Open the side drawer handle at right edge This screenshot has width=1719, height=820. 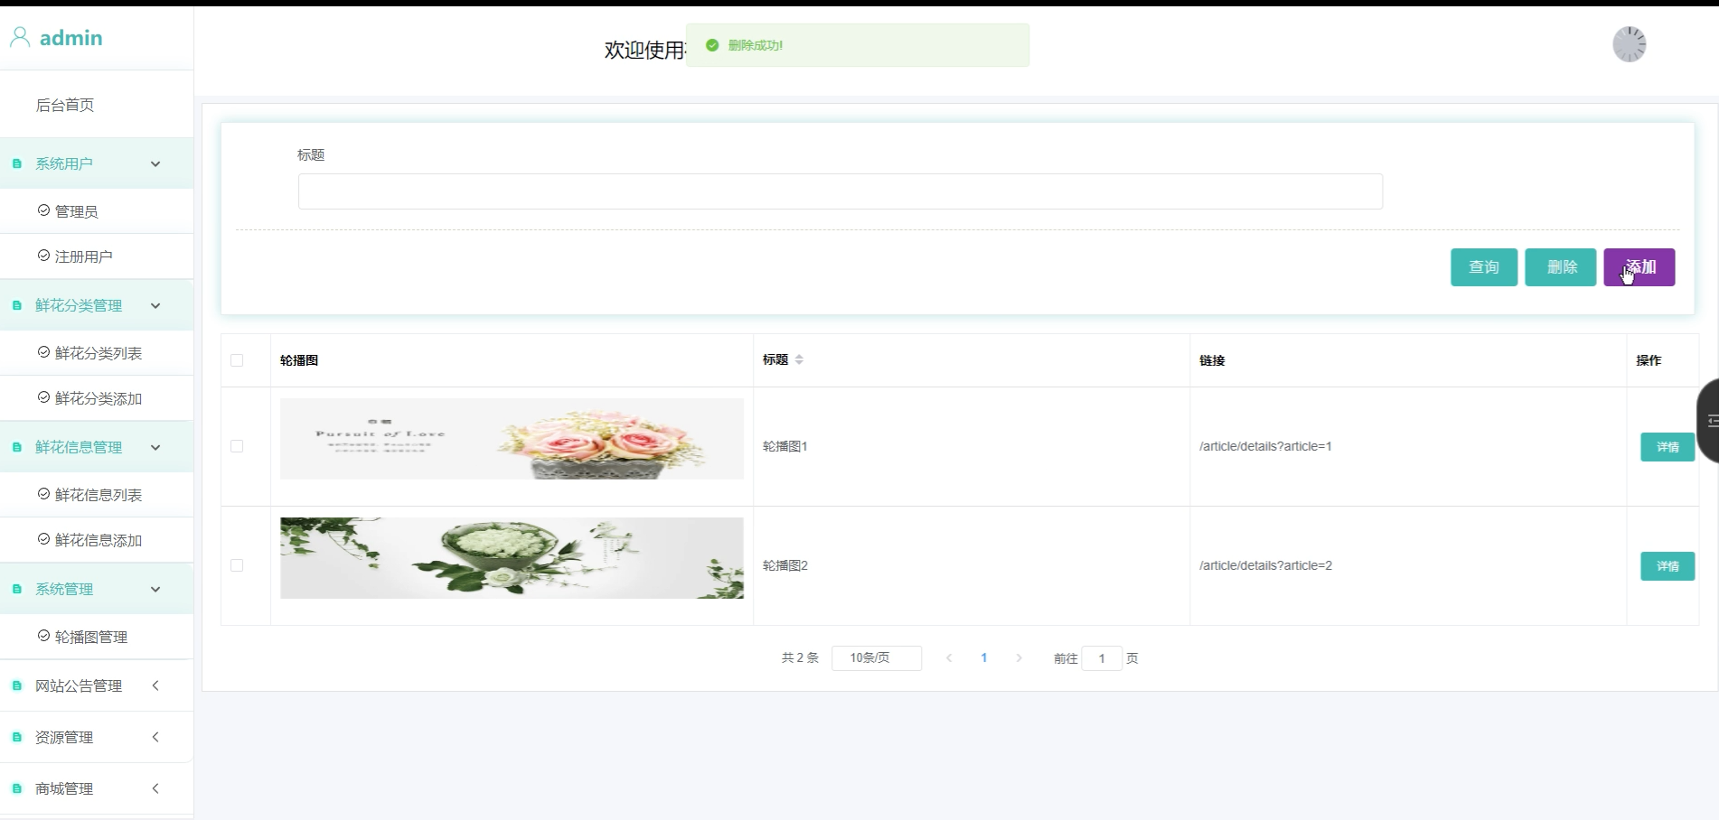(1708, 421)
